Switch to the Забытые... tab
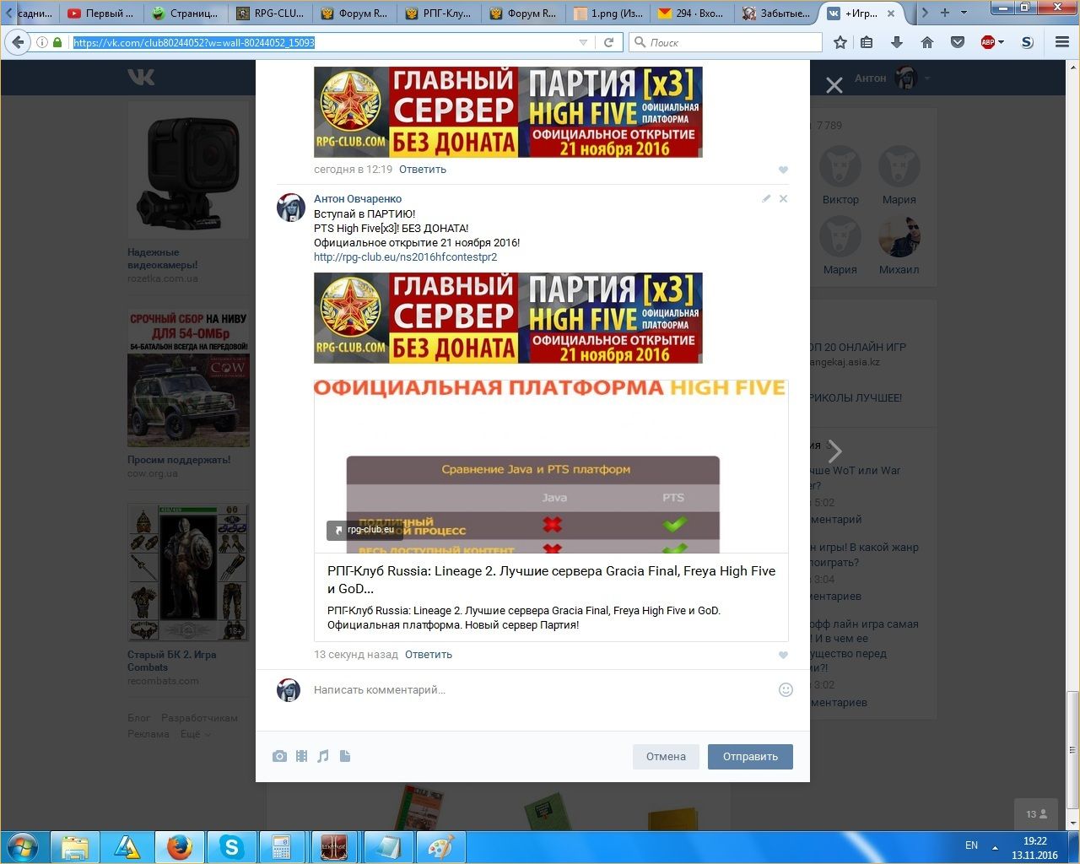The width and height of the screenshot is (1080, 864). 777,13
